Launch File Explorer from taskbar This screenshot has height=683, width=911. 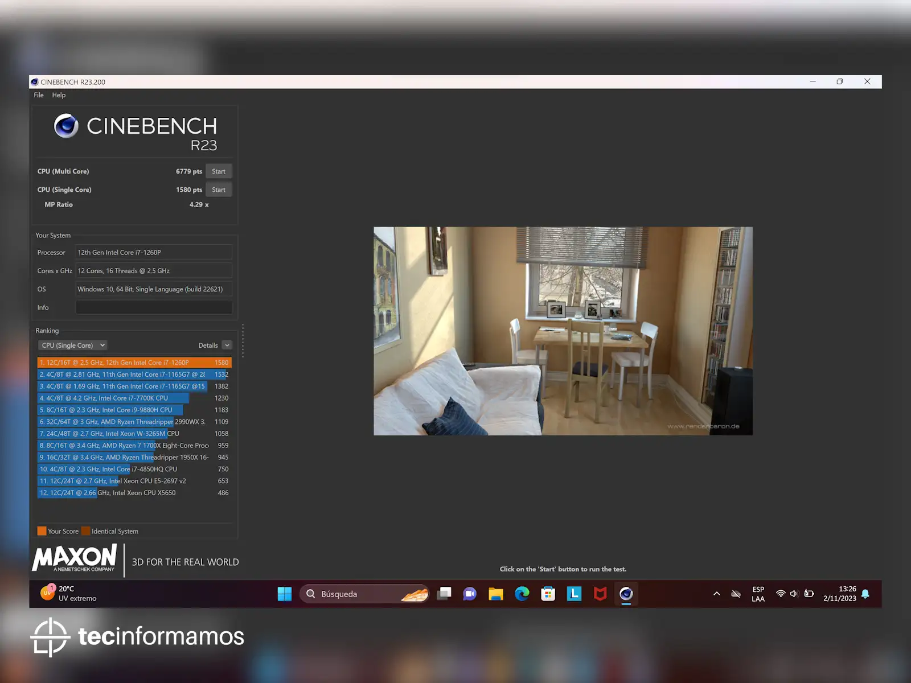(496, 594)
